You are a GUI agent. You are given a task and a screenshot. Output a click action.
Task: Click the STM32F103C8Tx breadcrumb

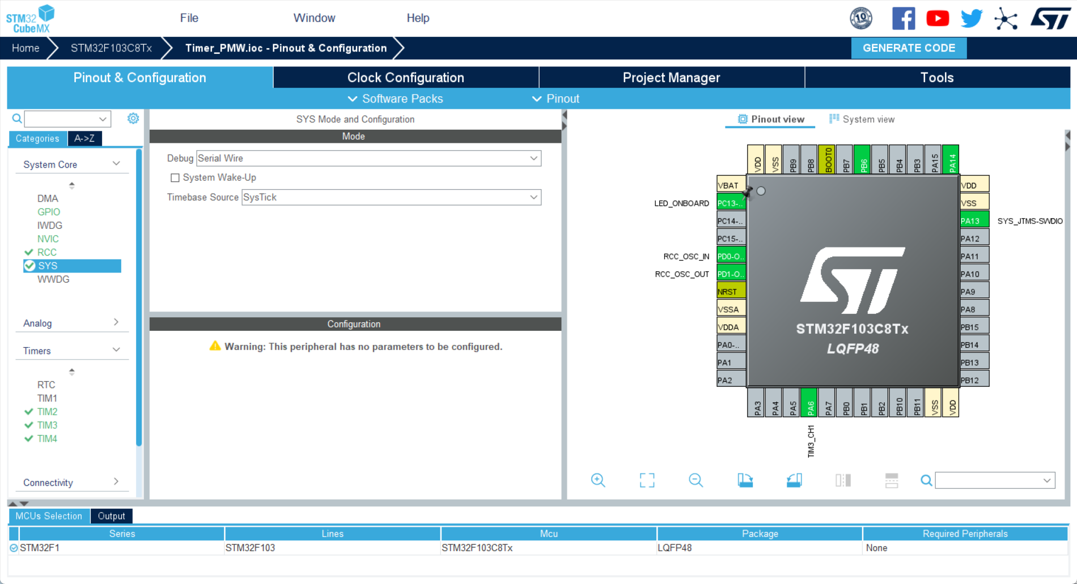pyautogui.click(x=111, y=48)
